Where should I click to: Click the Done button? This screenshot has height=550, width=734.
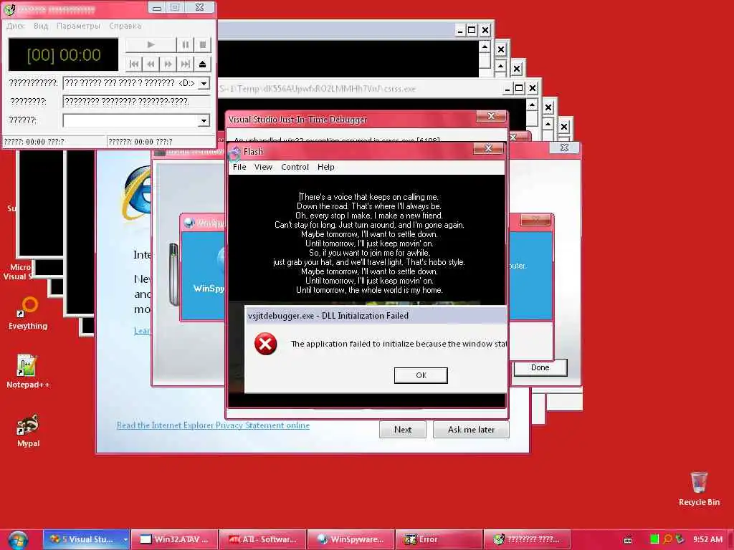click(540, 367)
